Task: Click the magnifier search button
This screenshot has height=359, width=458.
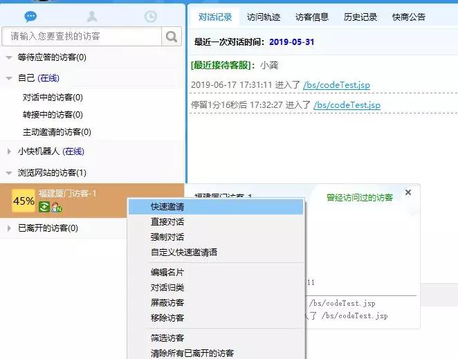Action: point(171,37)
